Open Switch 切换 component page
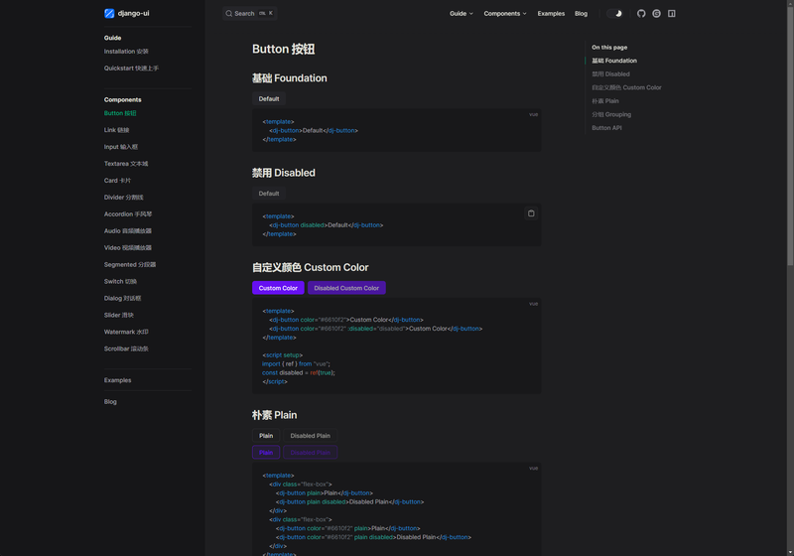 point(120,282)
